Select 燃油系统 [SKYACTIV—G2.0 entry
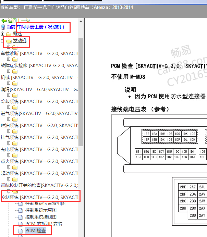 tap(39, 125)
